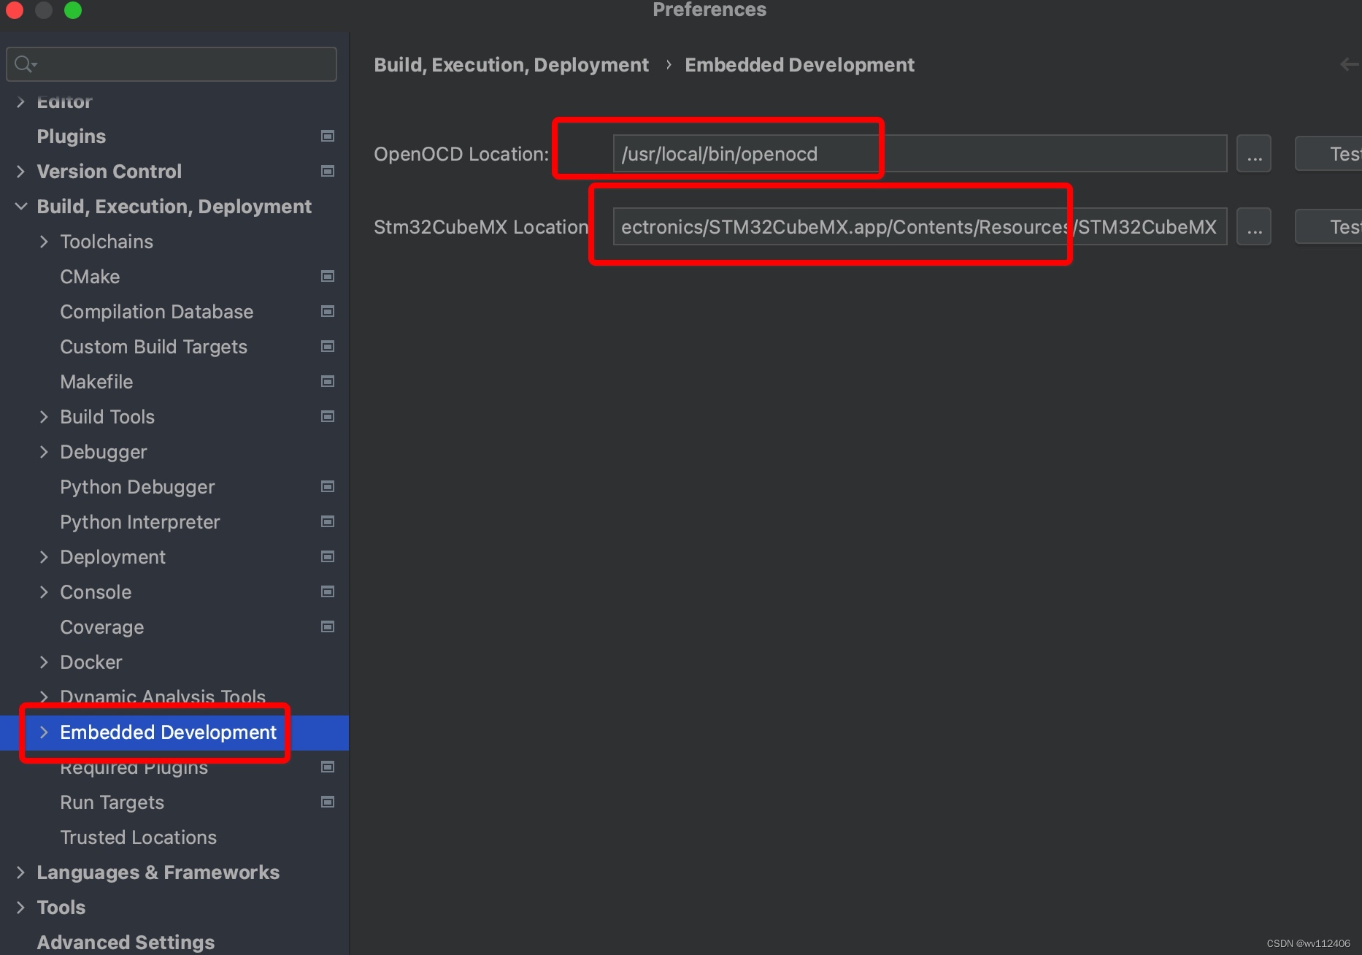This screenshot has width=1362, height=955.
Task: Select Custom Build Targets settings
Action: pos(153,347)
